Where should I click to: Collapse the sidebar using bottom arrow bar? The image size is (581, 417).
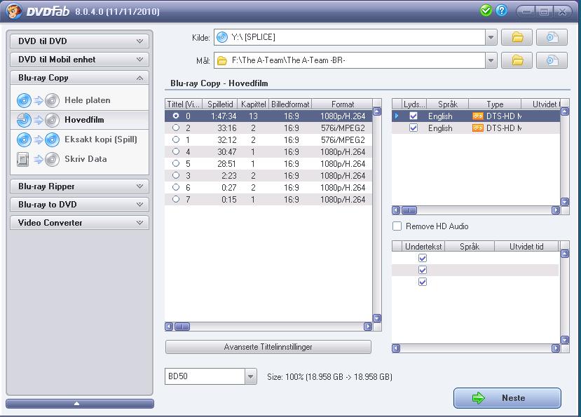point(80,404)
